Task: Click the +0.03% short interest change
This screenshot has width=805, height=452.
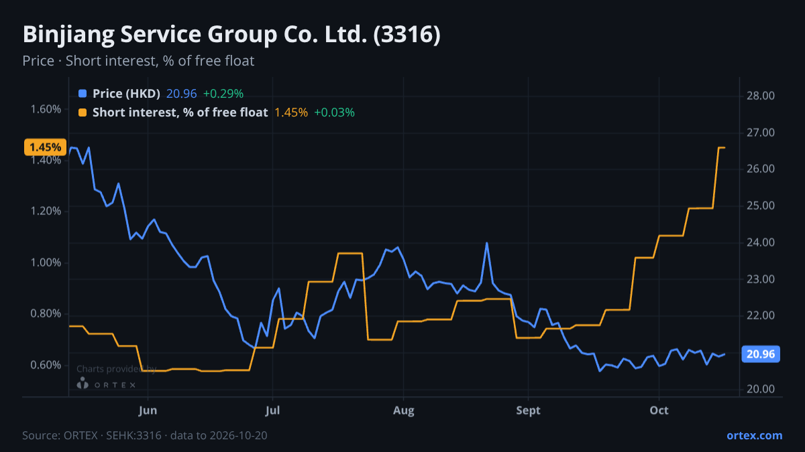Action: [334, 112]
